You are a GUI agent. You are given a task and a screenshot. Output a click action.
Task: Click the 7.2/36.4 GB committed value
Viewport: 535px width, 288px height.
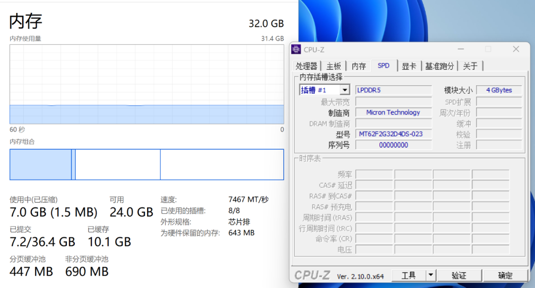coord(42,242)
